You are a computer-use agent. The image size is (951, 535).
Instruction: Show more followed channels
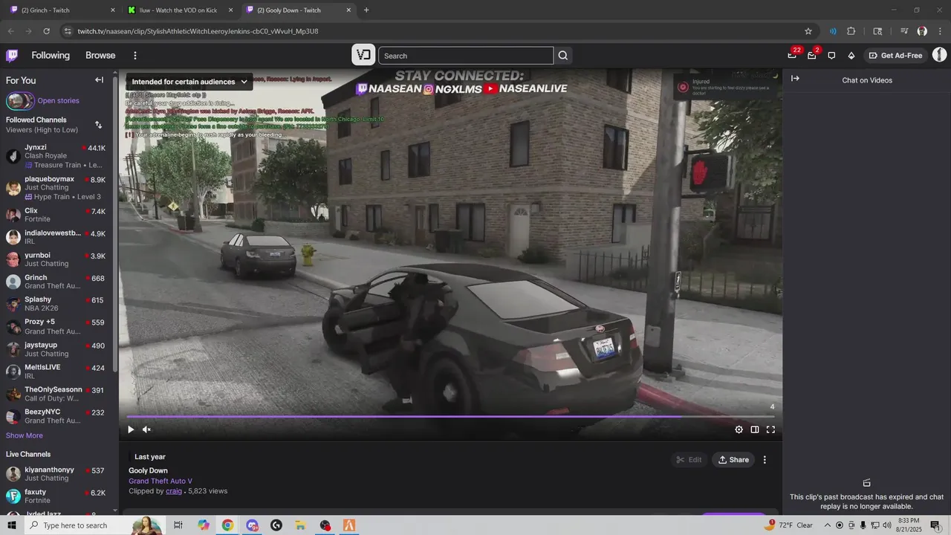(25, 435)
